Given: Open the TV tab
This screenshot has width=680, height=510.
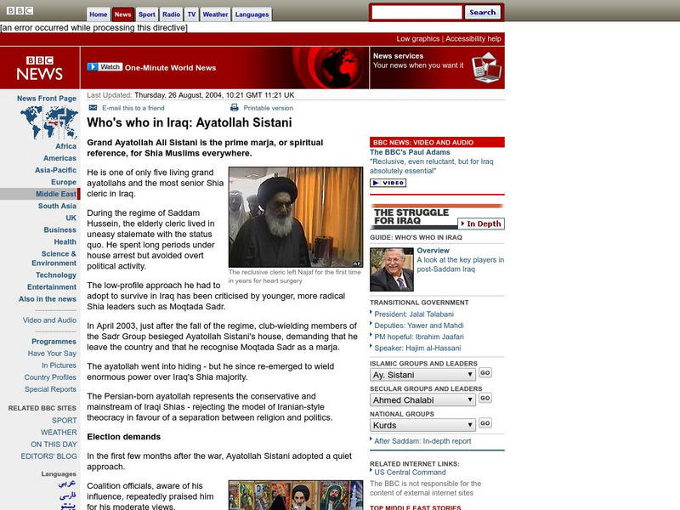Looking at the screenshot, I should 192,14.
